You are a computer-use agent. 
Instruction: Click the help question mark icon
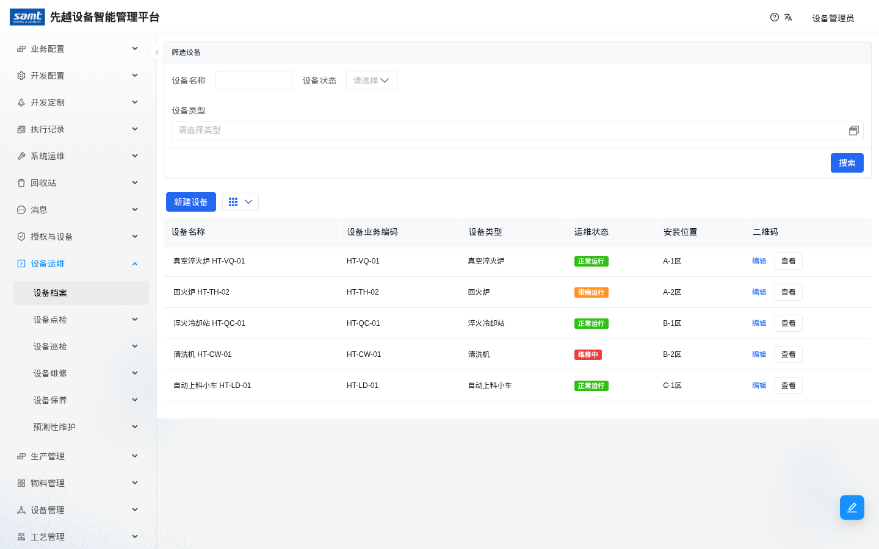coord(775,17)
